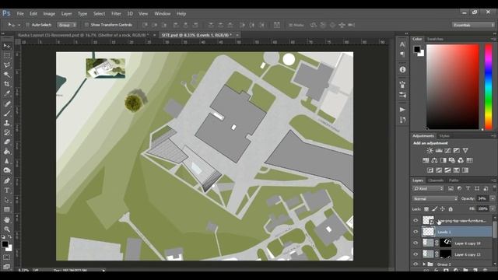Click the toolbox foreground color swatch
This screenshot has width=498, height=280.
(5, 243)
